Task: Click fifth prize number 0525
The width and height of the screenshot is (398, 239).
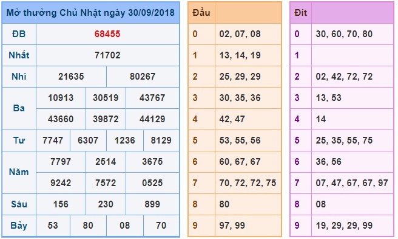Action: pos(152,183)
